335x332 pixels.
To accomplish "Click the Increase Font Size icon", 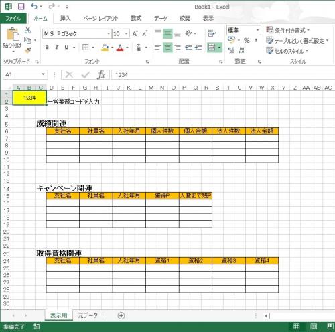I will click(x=135, y=33).
